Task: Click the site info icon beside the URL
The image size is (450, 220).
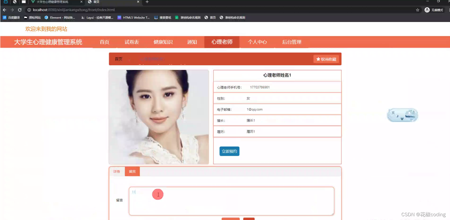Action: (x=29, y=10)
